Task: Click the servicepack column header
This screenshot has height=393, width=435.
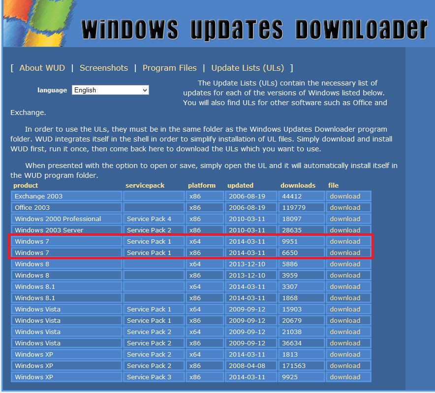Action: (x=145, y=186)
